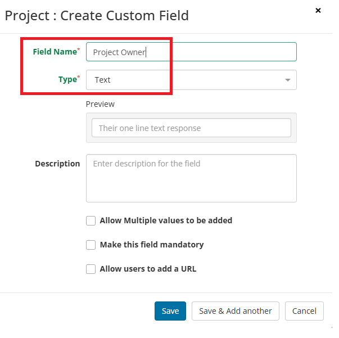This screenshot has height=338, width=339.
Task: Click the Type label
Action: [x=67, y=79]
